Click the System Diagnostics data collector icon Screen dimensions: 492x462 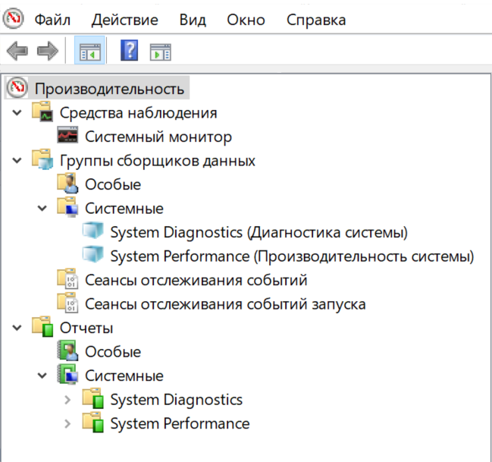(x=92, y=231)
